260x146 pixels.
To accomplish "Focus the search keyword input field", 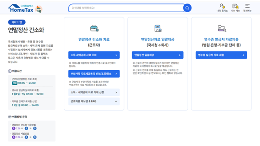I will point(126,8).
